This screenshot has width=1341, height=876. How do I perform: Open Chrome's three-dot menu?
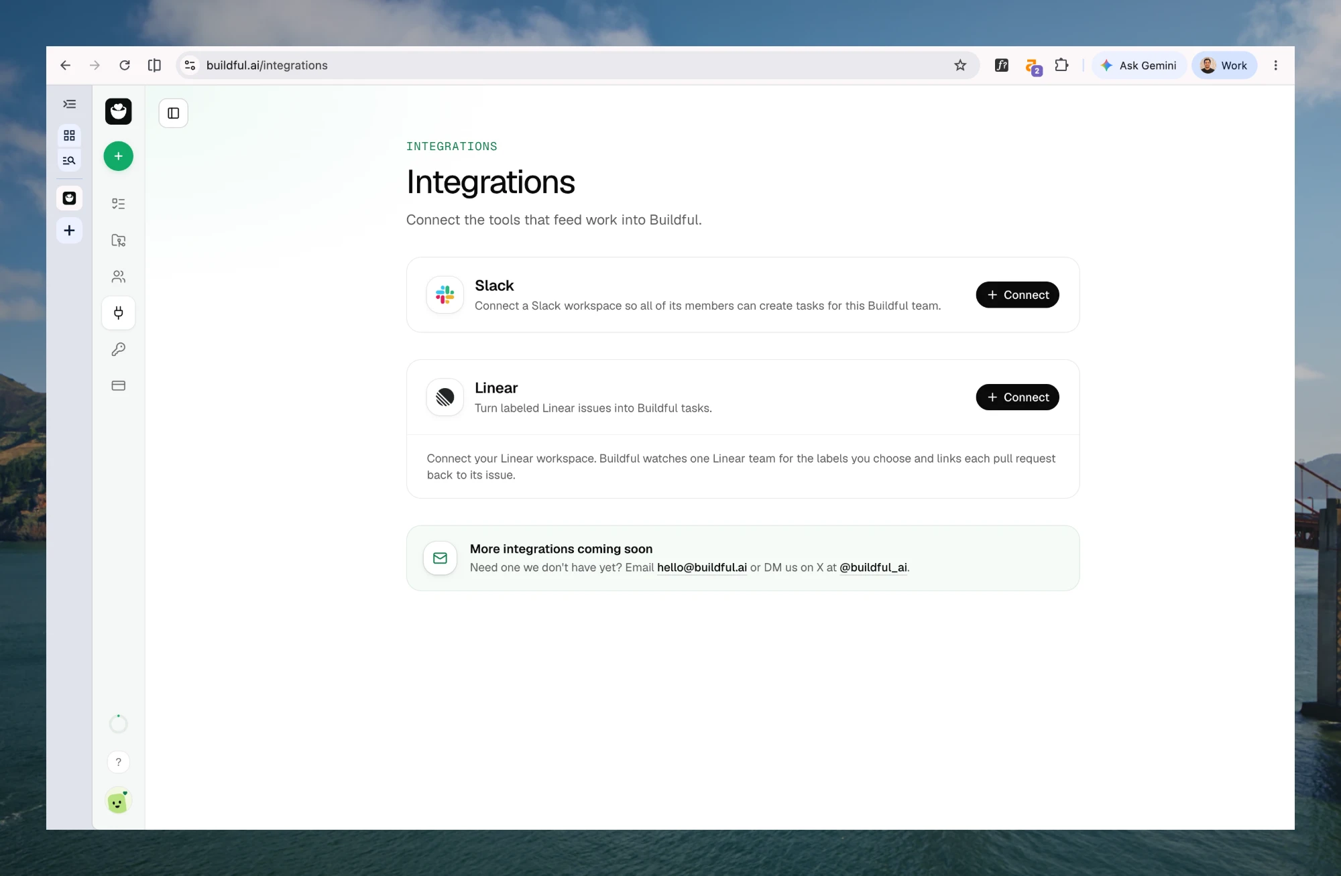1276,65
